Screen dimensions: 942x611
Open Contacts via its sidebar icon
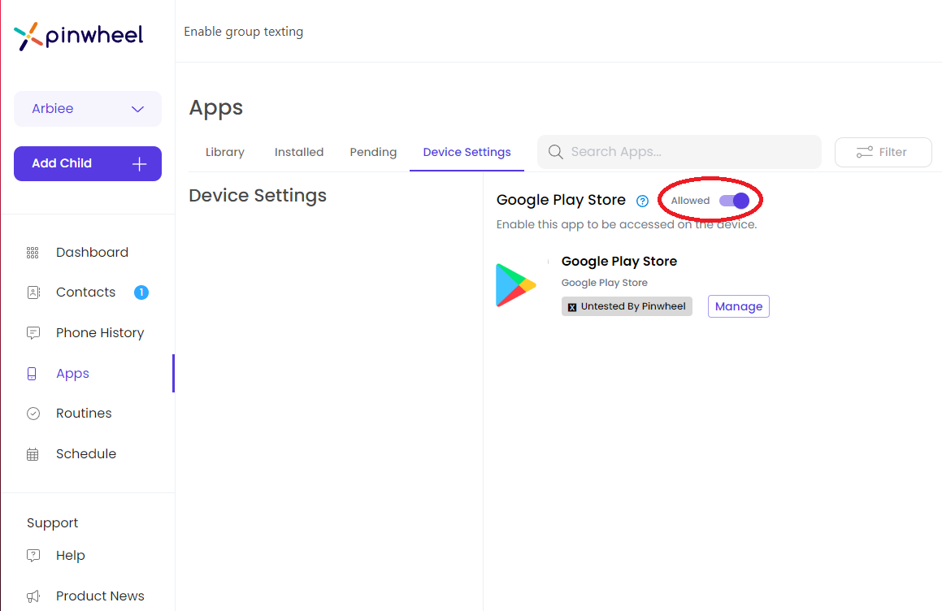click(33, 292)
